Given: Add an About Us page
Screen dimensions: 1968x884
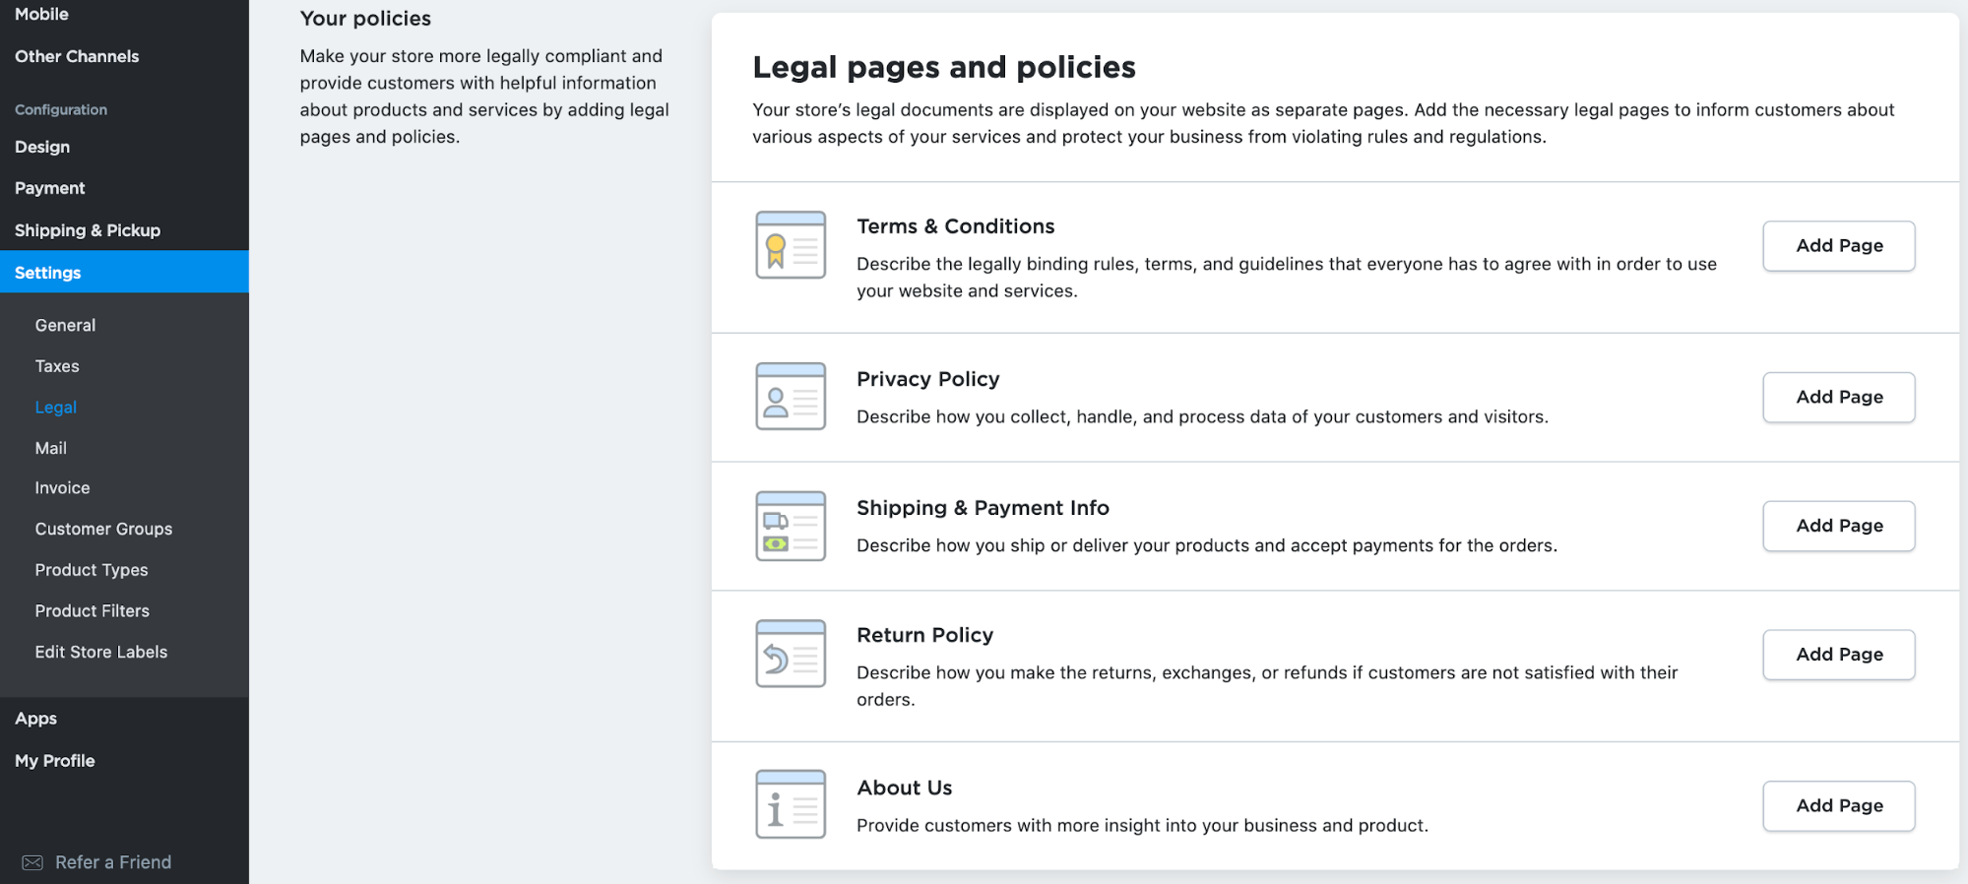Looking at the screenshot, I should point(1838,806).
